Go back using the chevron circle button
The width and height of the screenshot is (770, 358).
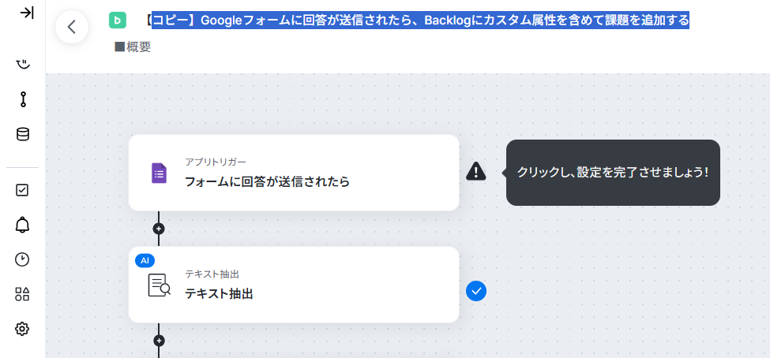(x=72, y=27)
